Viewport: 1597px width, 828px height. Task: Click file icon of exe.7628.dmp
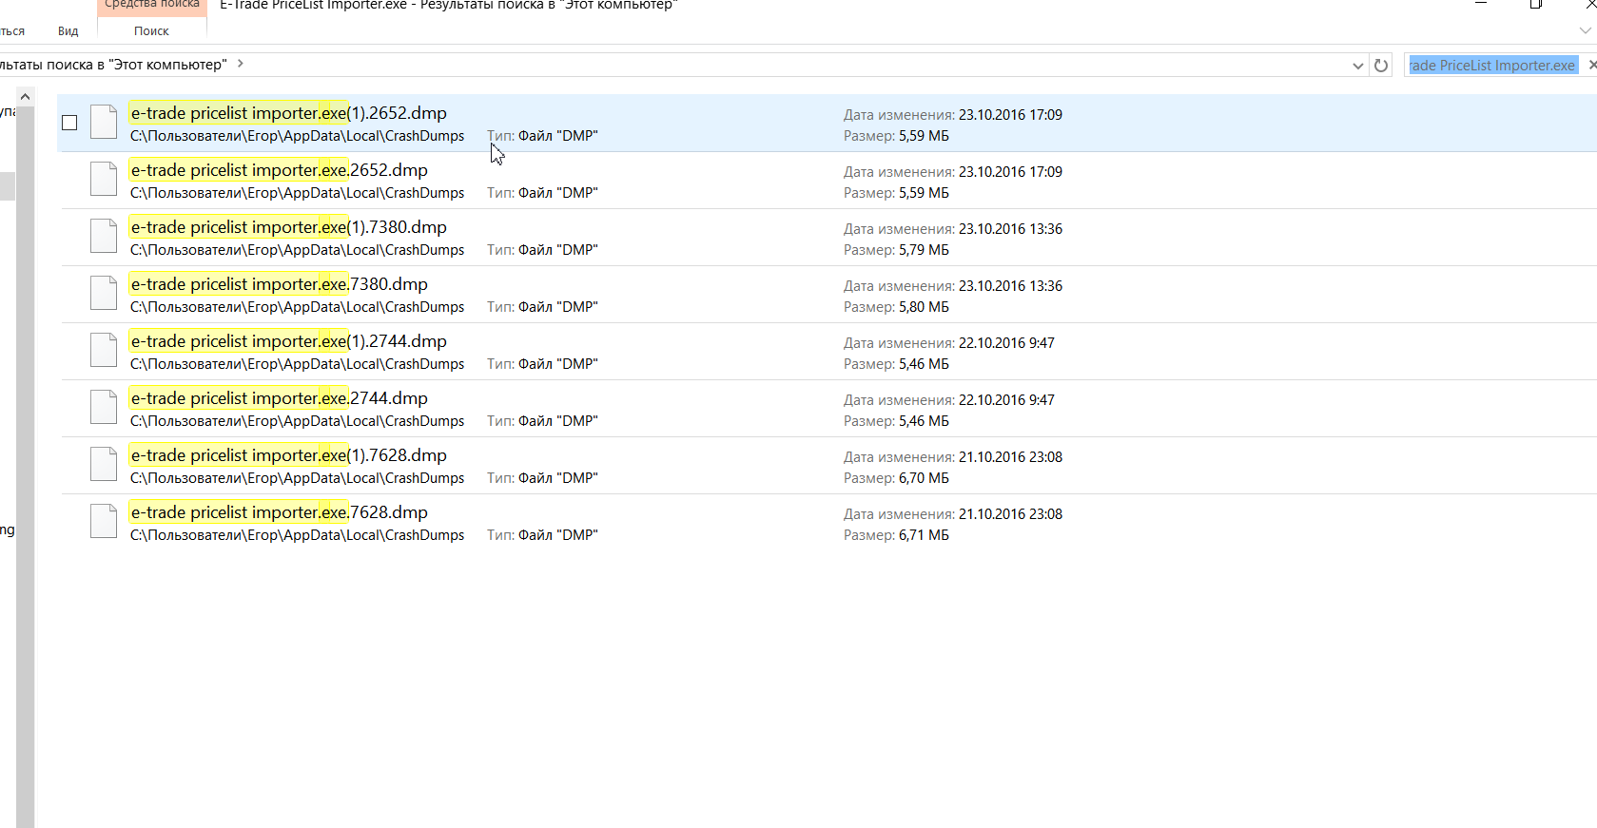(x=104, y=521)
